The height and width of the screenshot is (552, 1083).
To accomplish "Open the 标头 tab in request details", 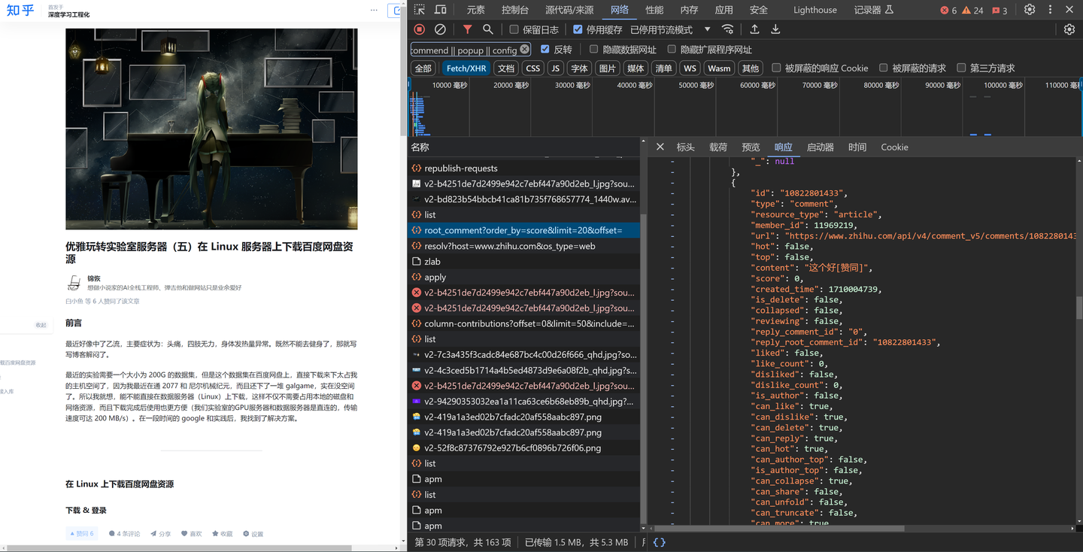I will click(x=685, y=147).
